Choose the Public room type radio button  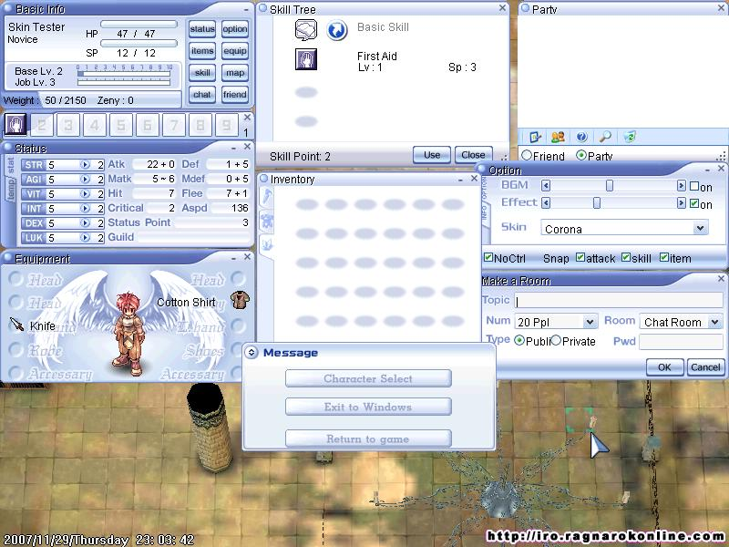[519, 340]
